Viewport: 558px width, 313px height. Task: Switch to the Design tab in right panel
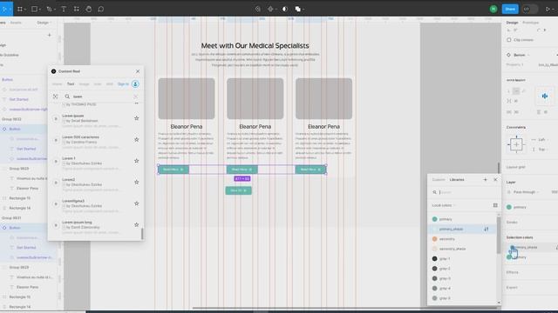(x=512, y=23)
